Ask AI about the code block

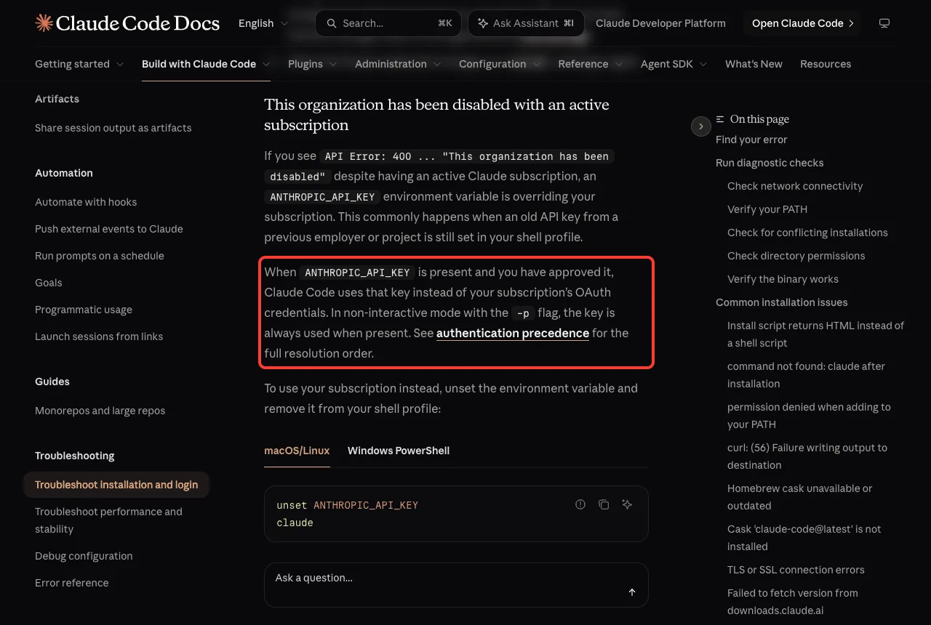point(627,504)
